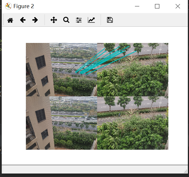Screen dimensions: 189x177
Task: Click the bottom-left building photo subplot
Action: (61, 123)
